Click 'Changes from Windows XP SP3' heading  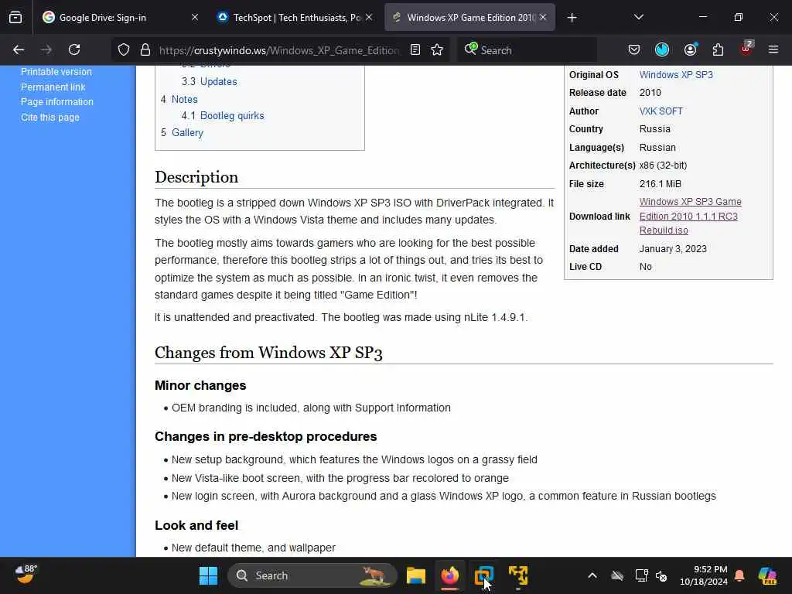click(x=268, y=353)
